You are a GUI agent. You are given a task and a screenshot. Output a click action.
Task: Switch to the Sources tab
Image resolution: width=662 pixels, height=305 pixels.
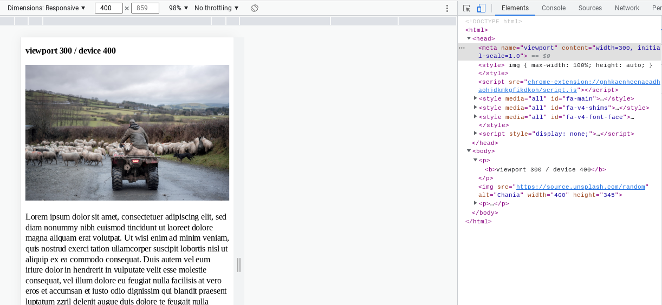(590, 8)
